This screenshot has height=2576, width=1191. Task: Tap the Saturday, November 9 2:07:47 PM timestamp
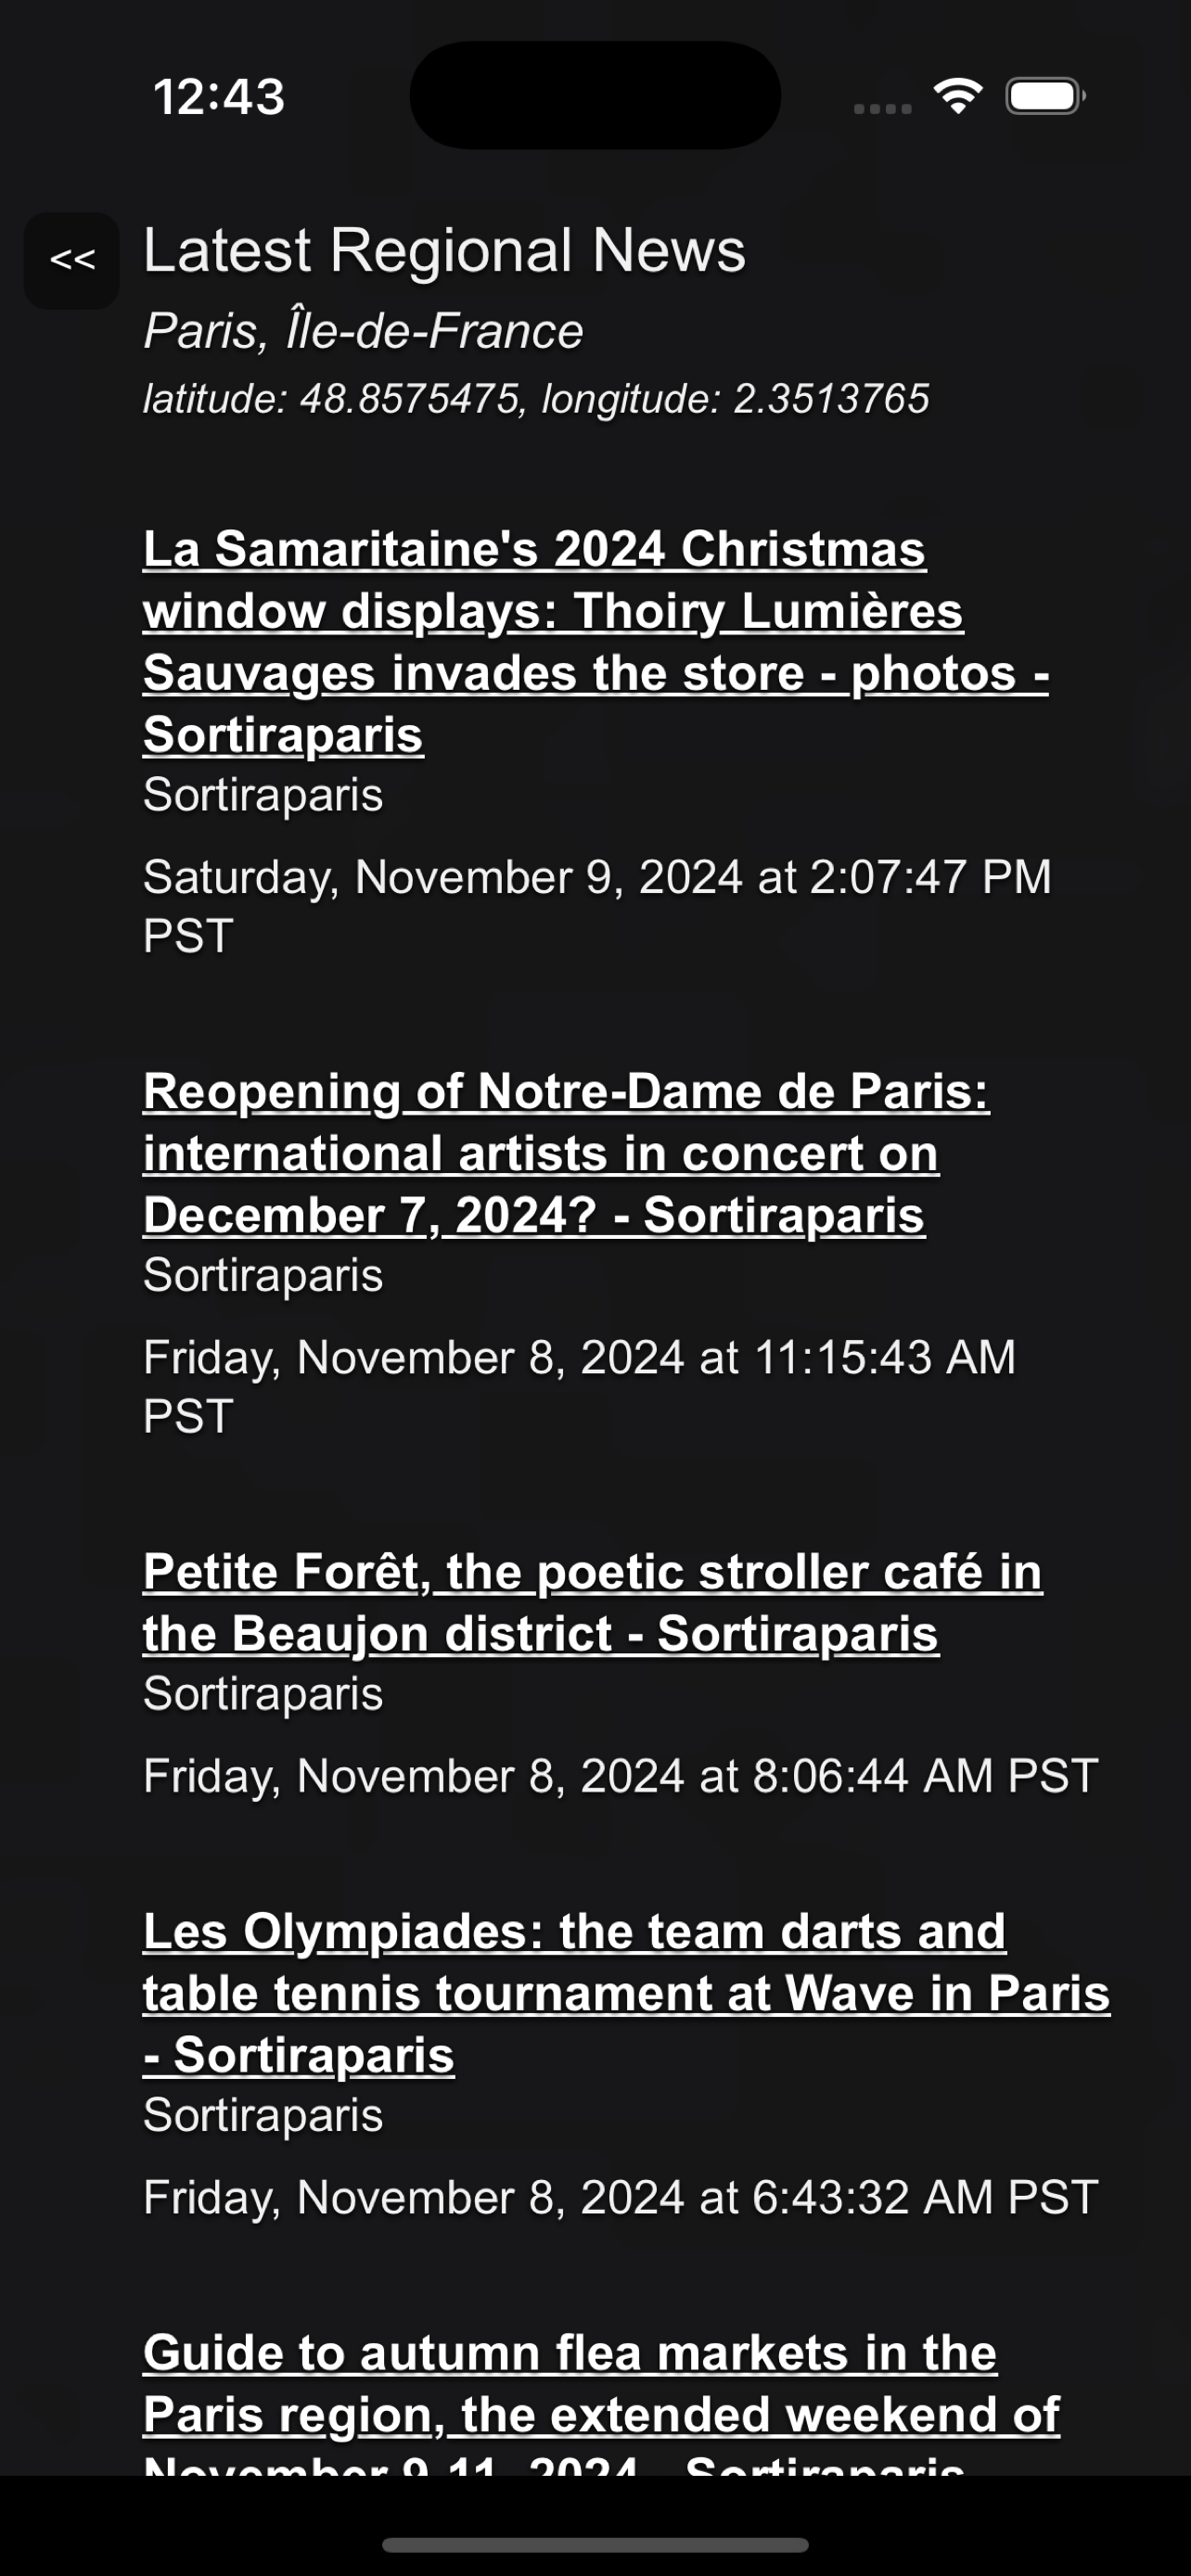[597, 906]
